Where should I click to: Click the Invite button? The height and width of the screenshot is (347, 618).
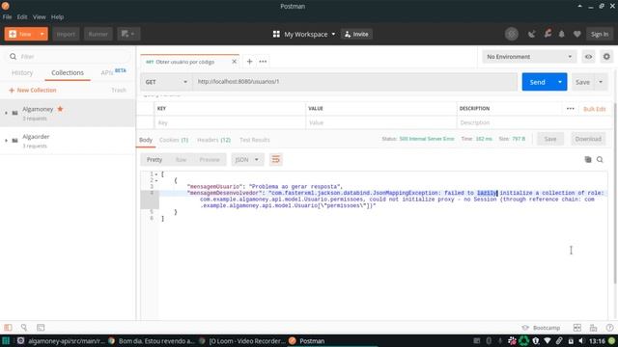click(x=356, y=35)
